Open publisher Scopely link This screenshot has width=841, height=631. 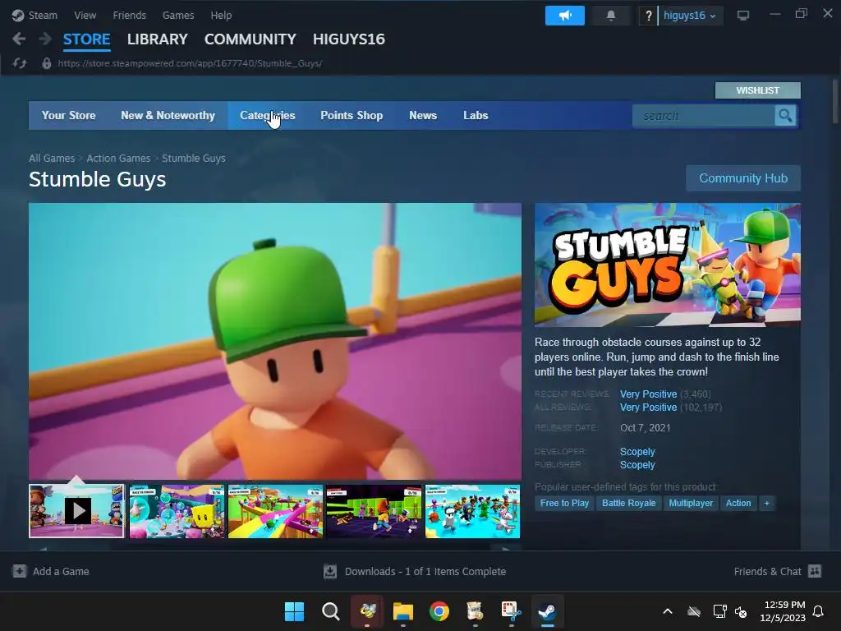click(637, 465)
